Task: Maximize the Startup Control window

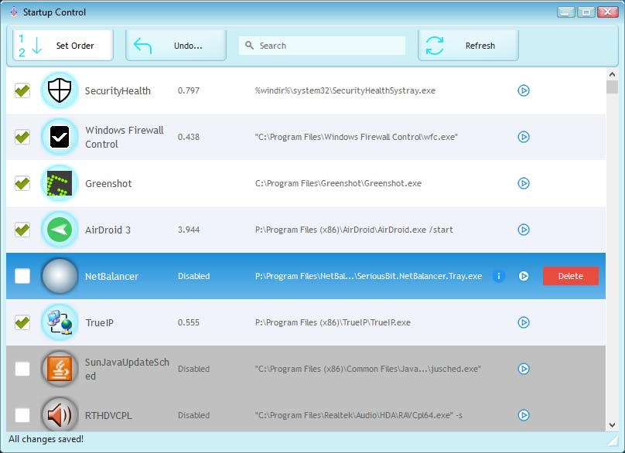Action: [x=586, y=12]
